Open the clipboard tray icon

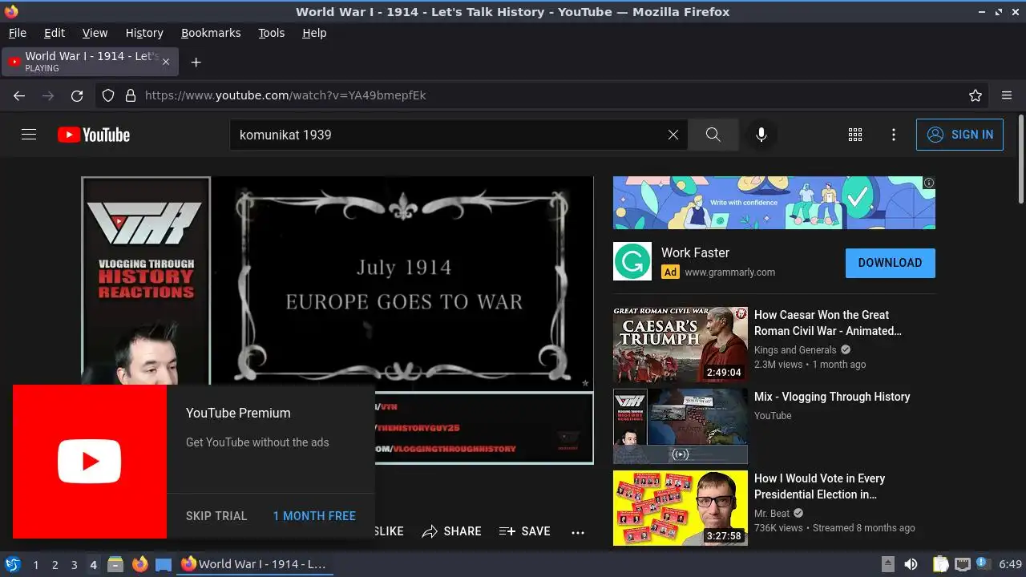point(940,564)
